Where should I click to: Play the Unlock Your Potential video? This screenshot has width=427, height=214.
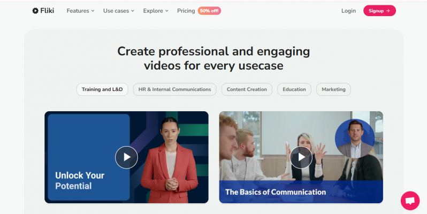tap(126, 157)
